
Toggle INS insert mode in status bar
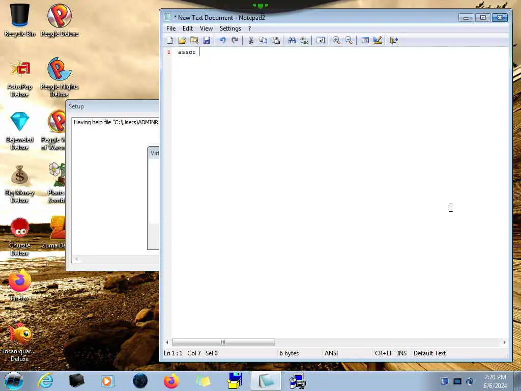point(402,353)
